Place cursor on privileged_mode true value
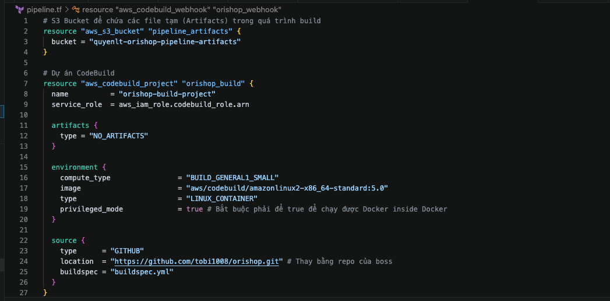Screen dimensions: 610x301 tap(195, 209)
